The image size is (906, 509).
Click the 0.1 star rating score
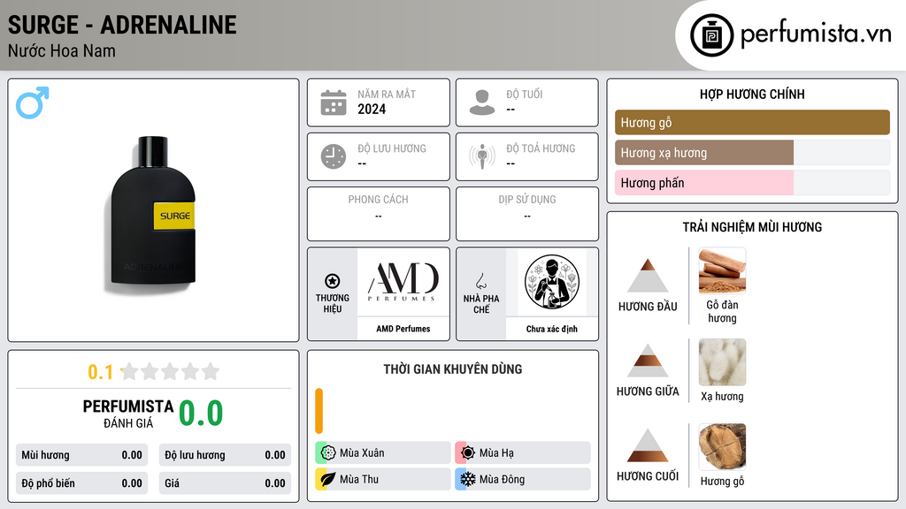tap(100, 372)
